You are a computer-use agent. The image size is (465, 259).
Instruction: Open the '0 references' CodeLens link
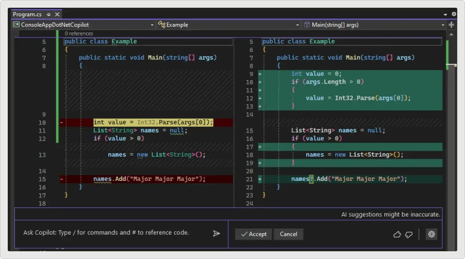coord(79,34)
